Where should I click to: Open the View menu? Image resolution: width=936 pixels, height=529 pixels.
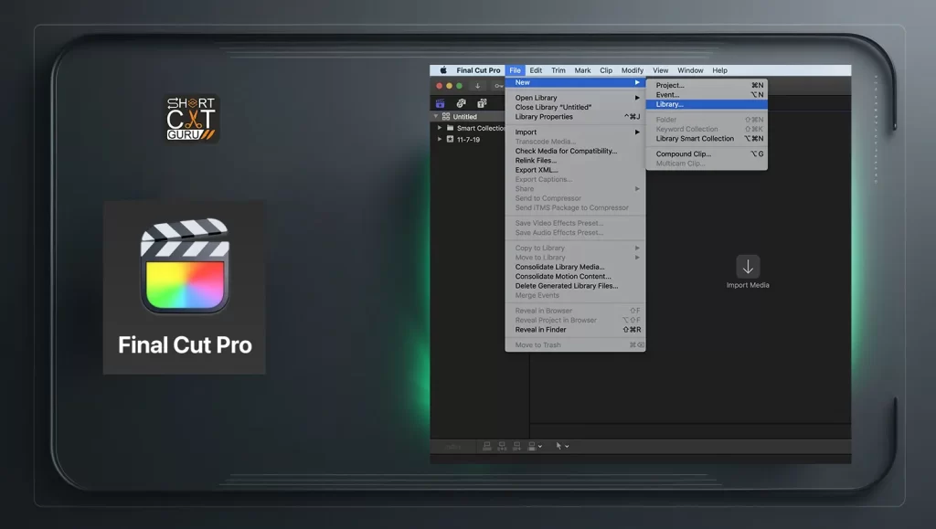[x=660, y=70]
